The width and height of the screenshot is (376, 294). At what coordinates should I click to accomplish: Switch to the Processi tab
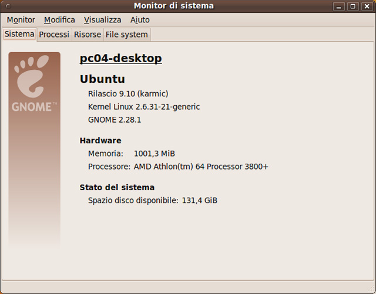tap(54, 35)
